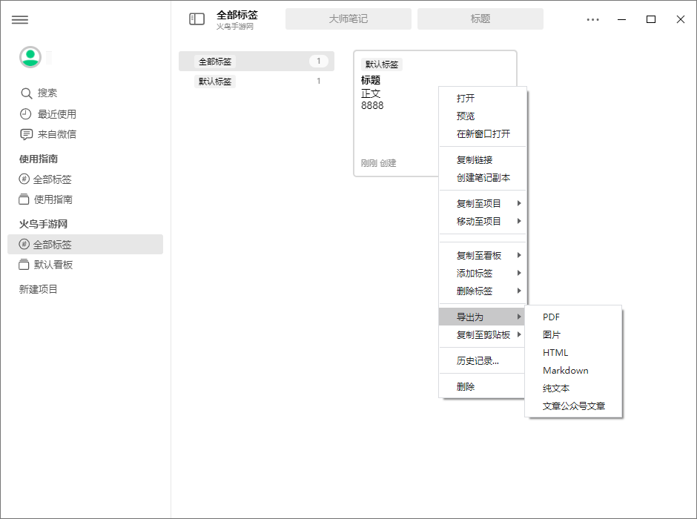The height and width of the screenshot is (519, 697).
Task: Export as 文章公众号文章
Action: [573, 406]
